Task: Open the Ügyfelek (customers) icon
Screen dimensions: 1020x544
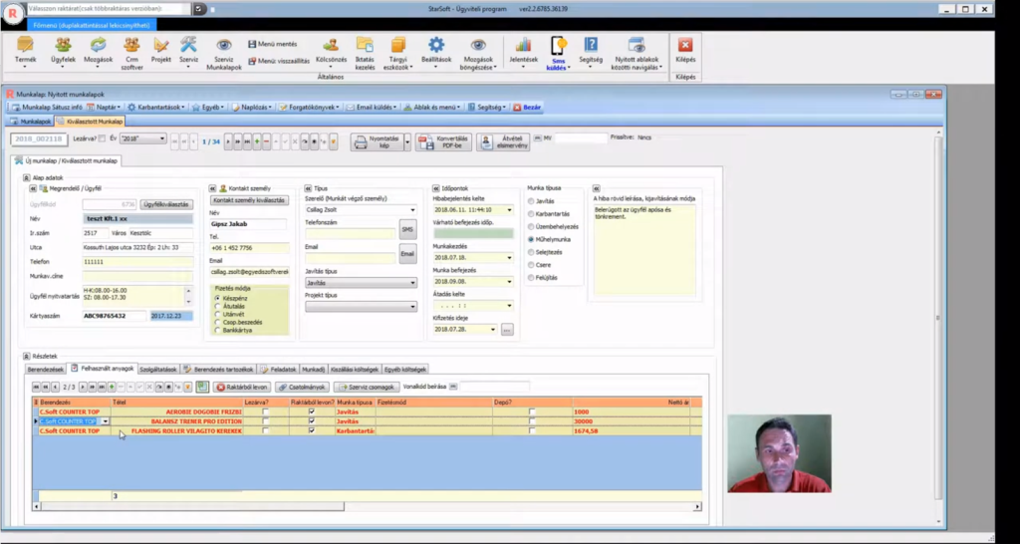Action: 63,45
